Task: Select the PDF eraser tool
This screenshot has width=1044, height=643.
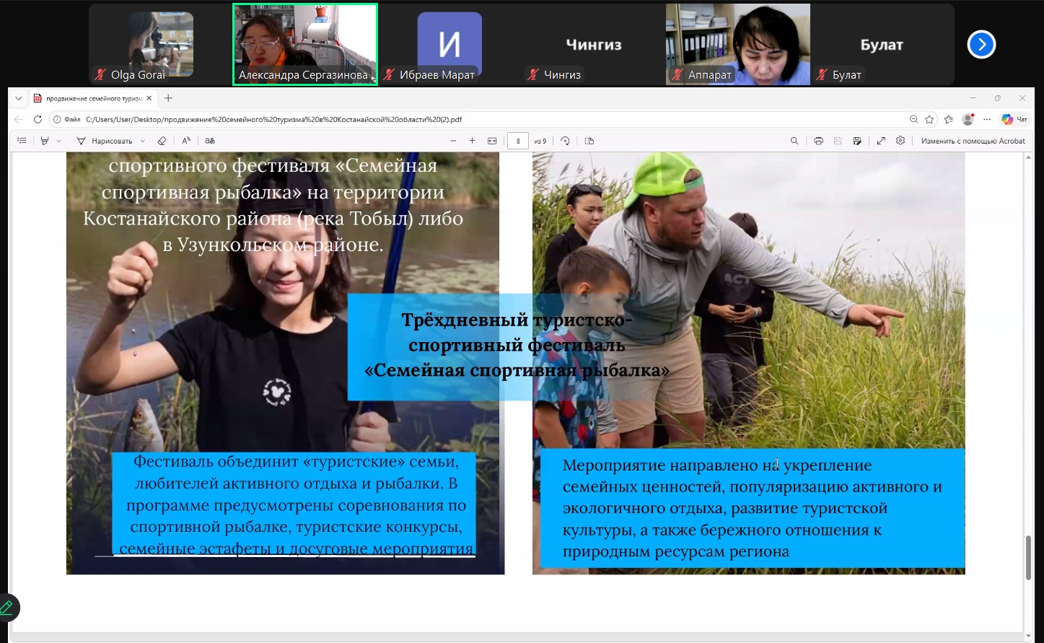Action: pos(162,141)
